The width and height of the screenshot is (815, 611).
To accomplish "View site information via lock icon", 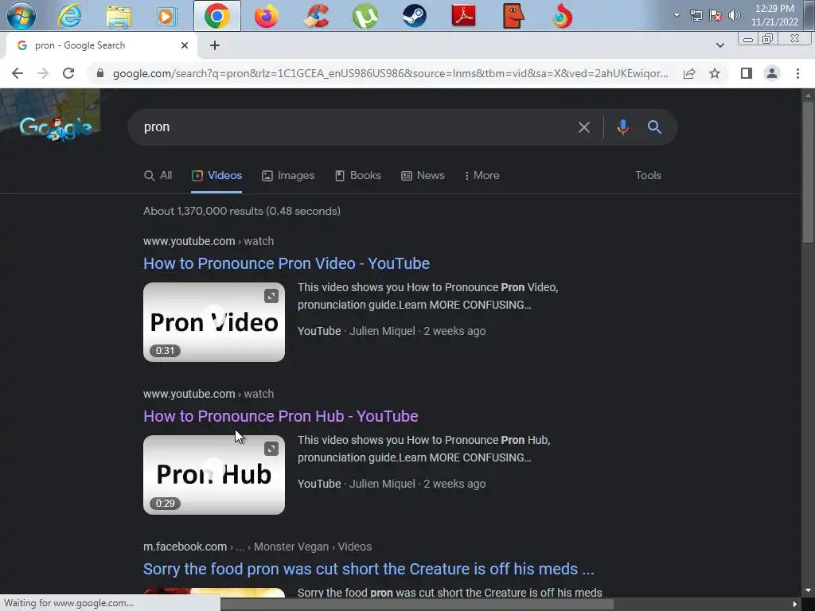I will 100,73.
